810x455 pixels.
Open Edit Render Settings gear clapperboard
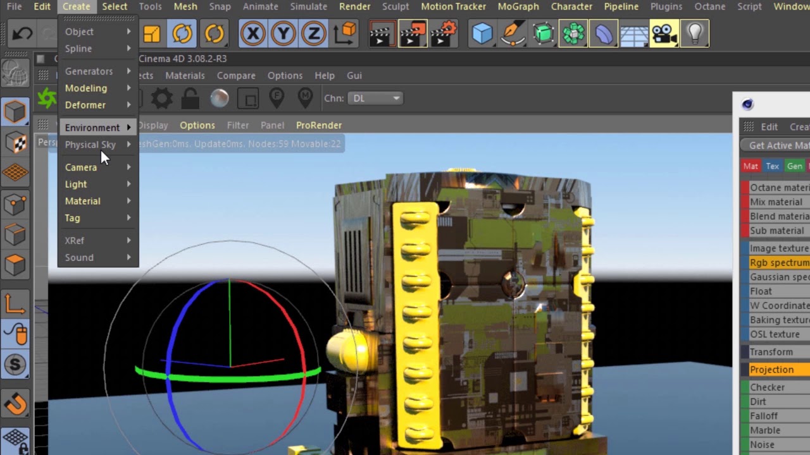(x=444, y=33)
